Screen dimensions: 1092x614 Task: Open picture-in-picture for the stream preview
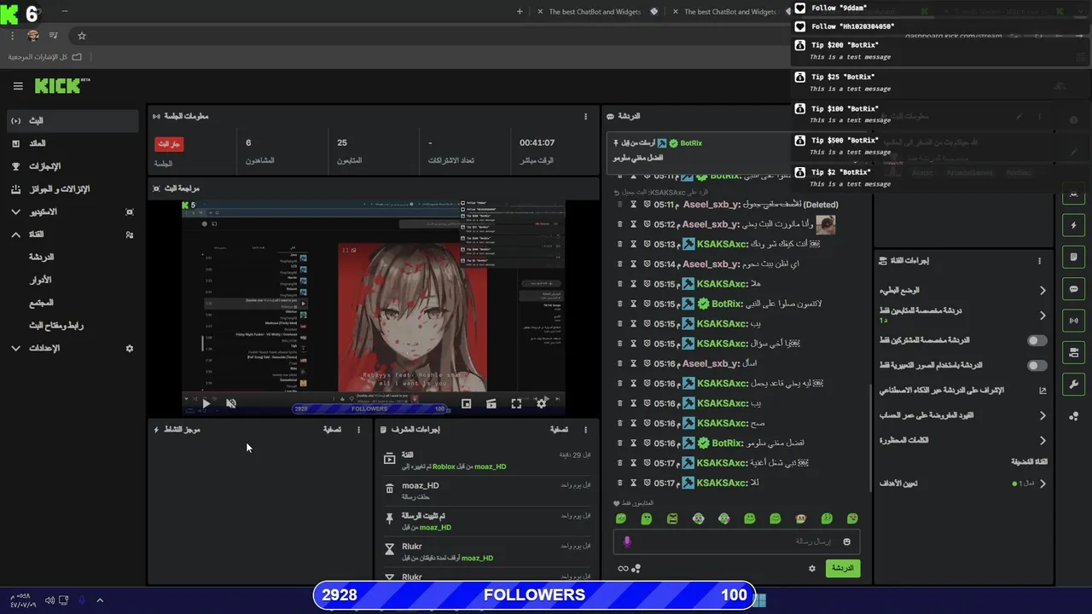[466, 404]
